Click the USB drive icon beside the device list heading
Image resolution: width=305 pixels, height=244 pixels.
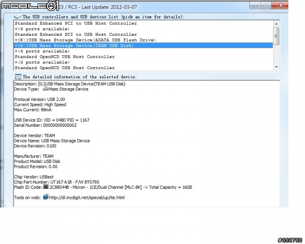coord(18,17)
